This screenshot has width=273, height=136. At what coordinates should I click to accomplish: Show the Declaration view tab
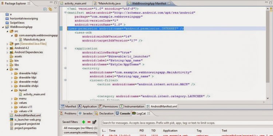[x=104, y=114]
